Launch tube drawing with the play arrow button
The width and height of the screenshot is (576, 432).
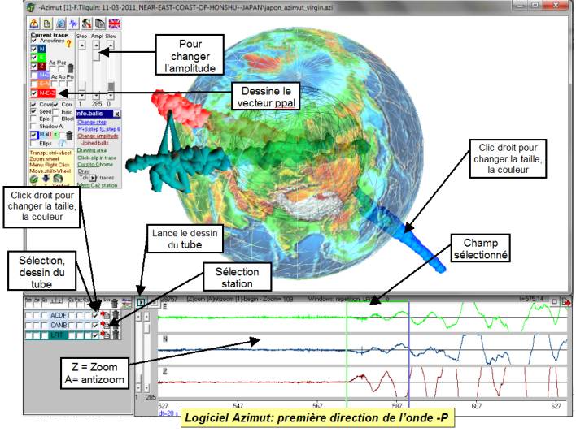click(141, 301)
